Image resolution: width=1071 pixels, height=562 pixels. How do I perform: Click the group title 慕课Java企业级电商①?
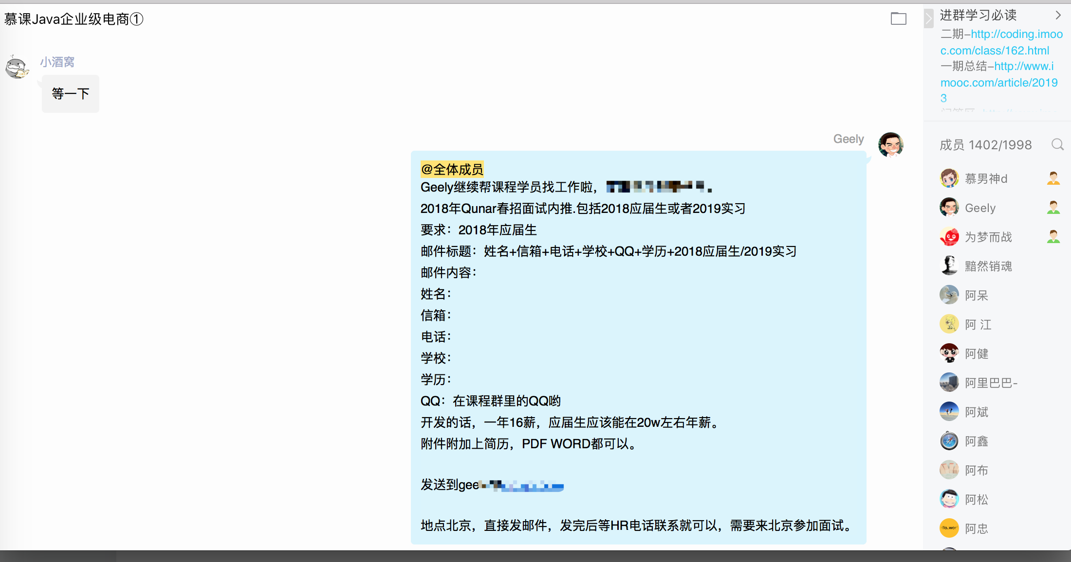pos(73,18)
